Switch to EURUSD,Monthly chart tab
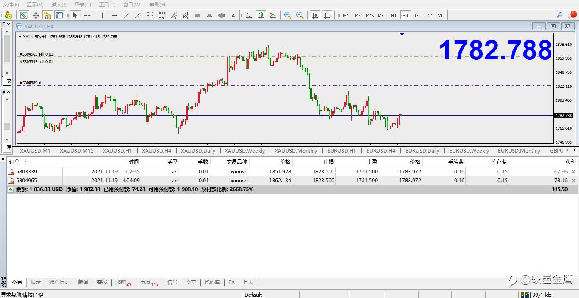 (519, 150)
